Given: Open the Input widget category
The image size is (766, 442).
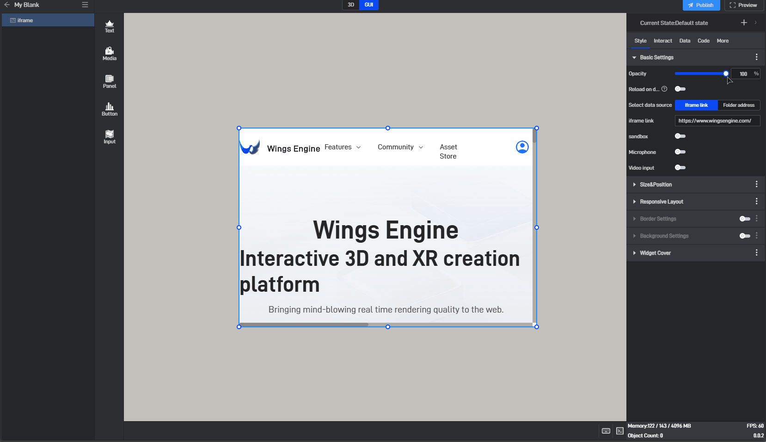Looking at the screenshot, I should [110, 137].
